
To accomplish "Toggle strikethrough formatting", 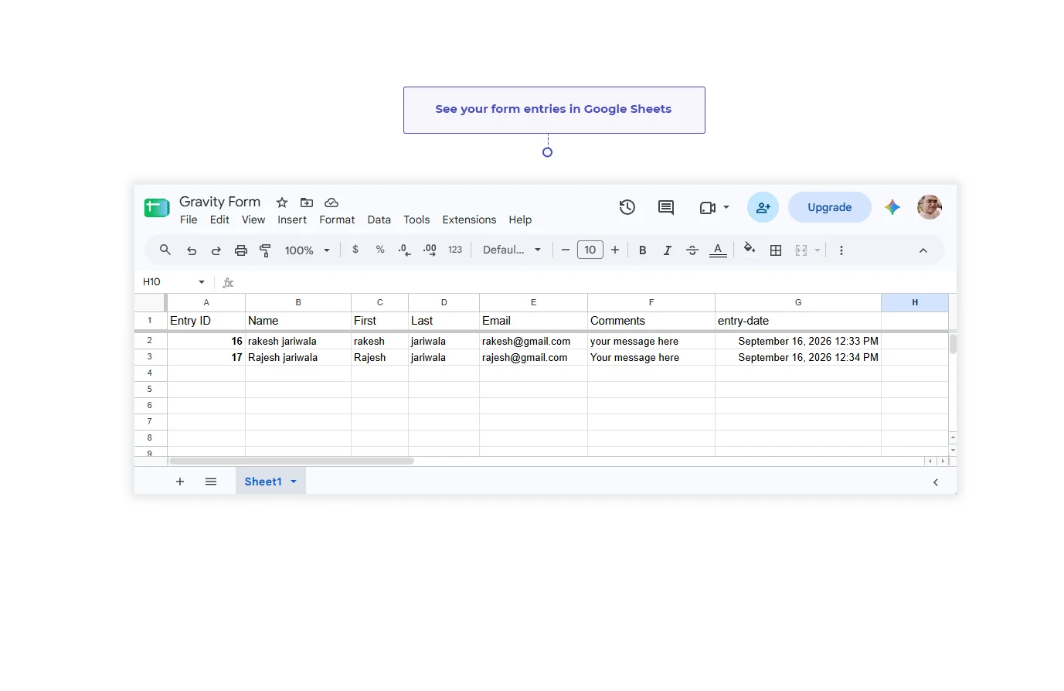I will [x=692, y=250].
